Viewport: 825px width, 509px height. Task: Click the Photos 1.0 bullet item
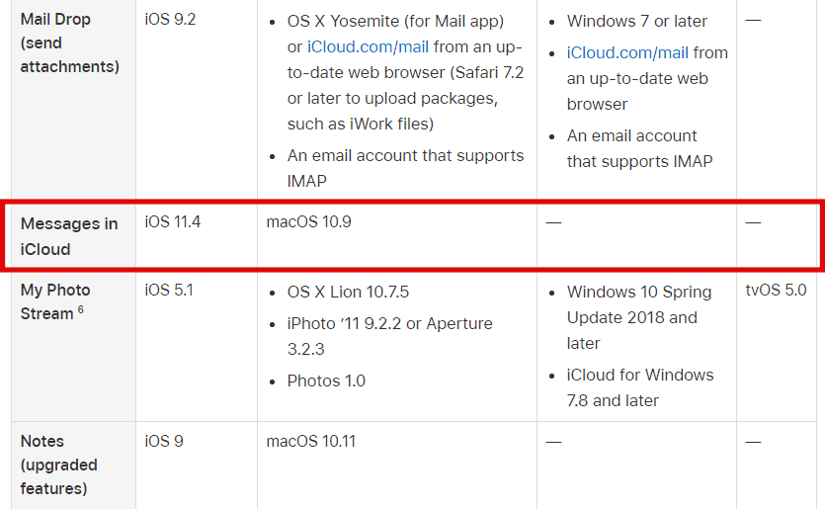click(326, 381)
